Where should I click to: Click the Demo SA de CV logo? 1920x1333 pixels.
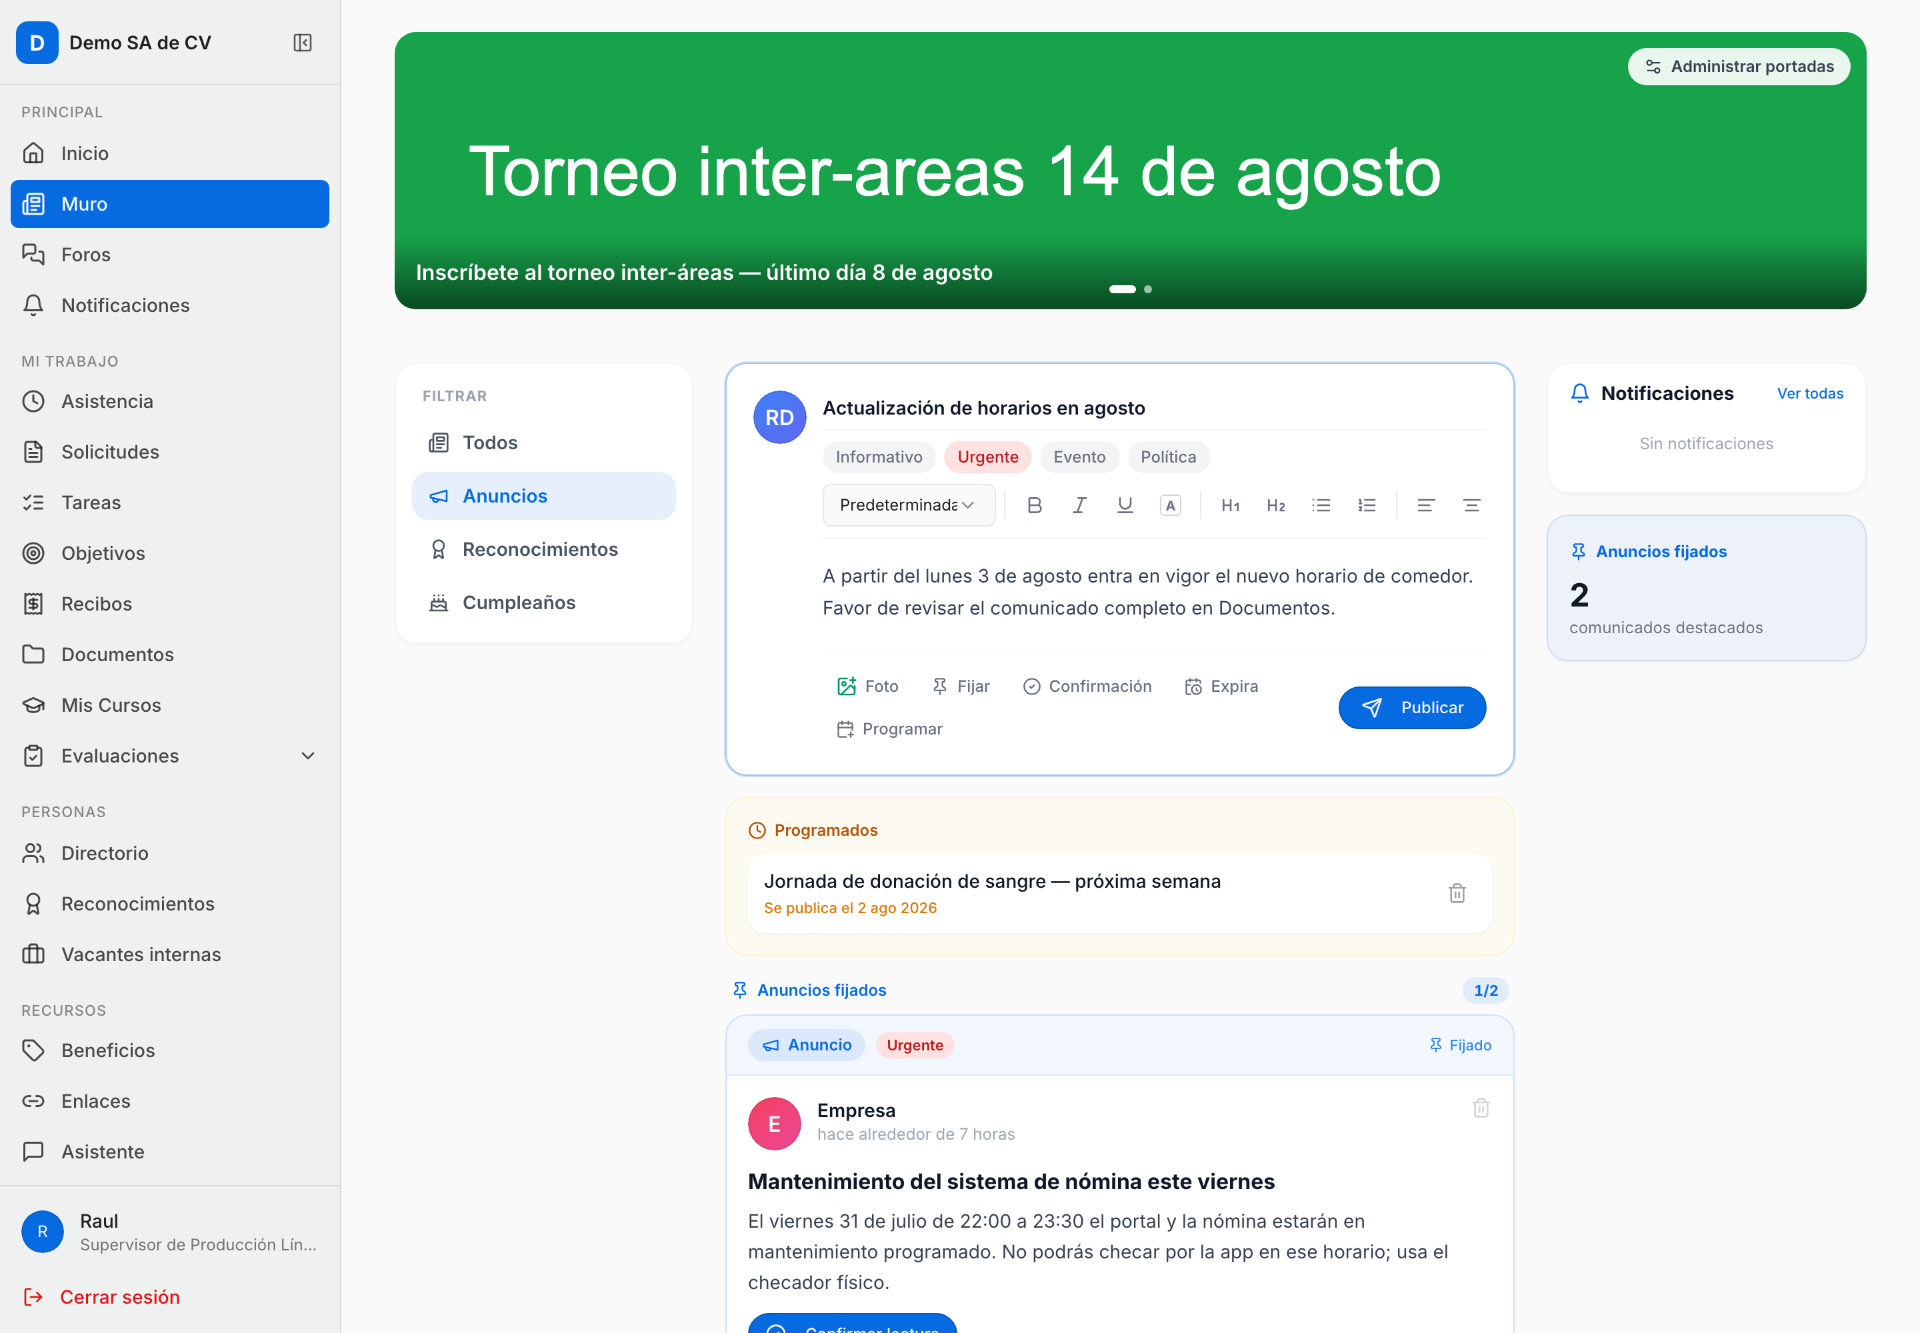pyautogui.click(x=37, y=43)
